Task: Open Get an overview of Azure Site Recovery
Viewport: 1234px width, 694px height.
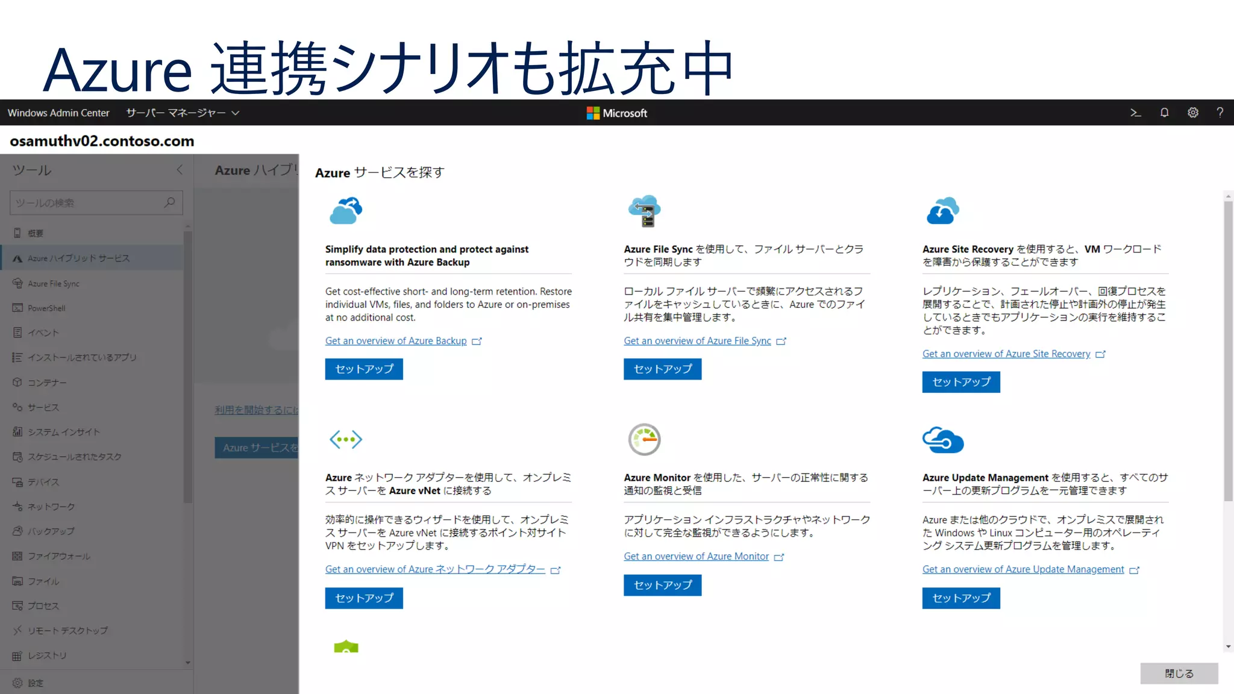Action: pyautogui.click(x=1006, y=354)
